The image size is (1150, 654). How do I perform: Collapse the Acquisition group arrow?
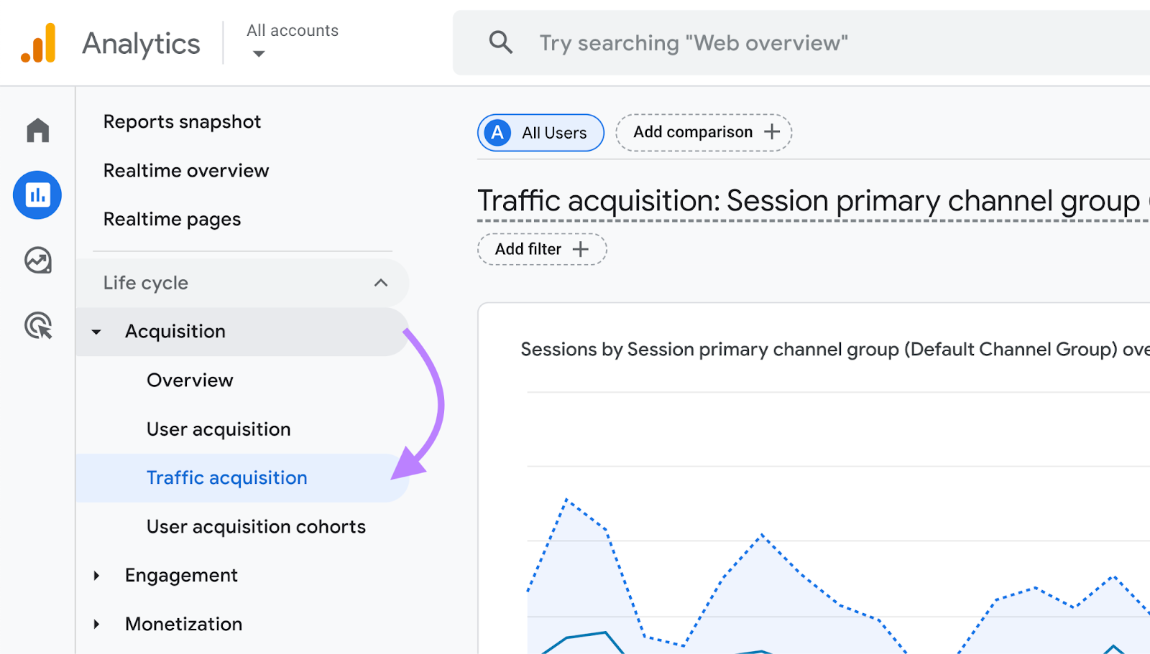coord(96,332)
